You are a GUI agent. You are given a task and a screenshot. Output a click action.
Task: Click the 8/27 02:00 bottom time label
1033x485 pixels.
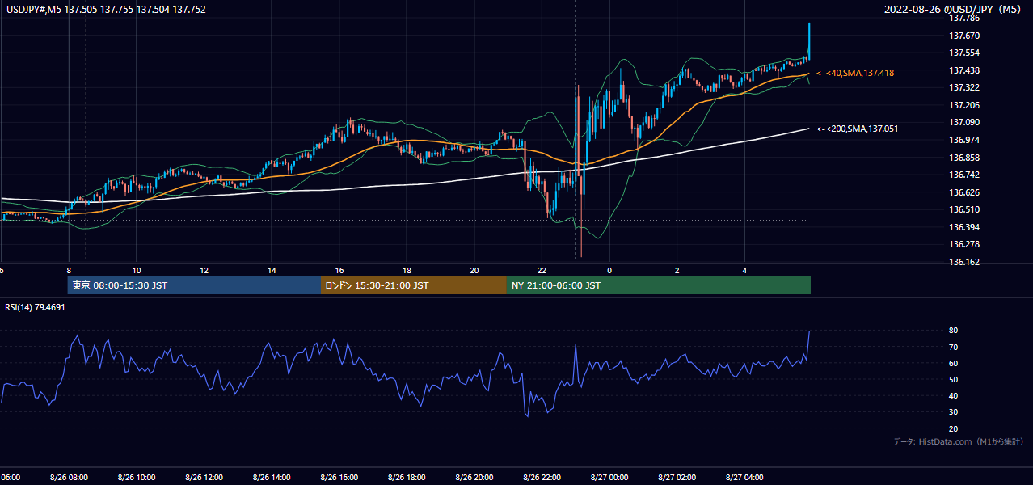click(x=677, y=478)
